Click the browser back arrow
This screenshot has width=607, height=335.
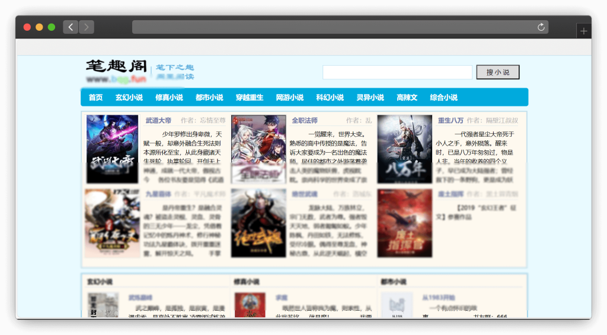71,27
